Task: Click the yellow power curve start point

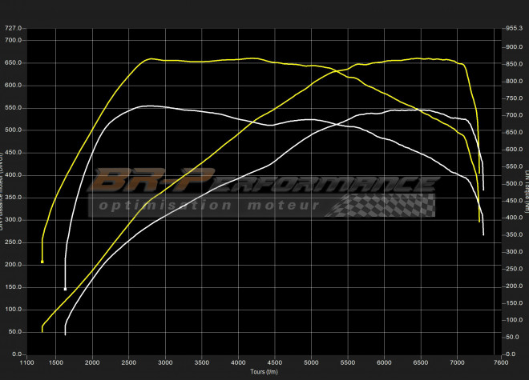Action: click(42, 330)
